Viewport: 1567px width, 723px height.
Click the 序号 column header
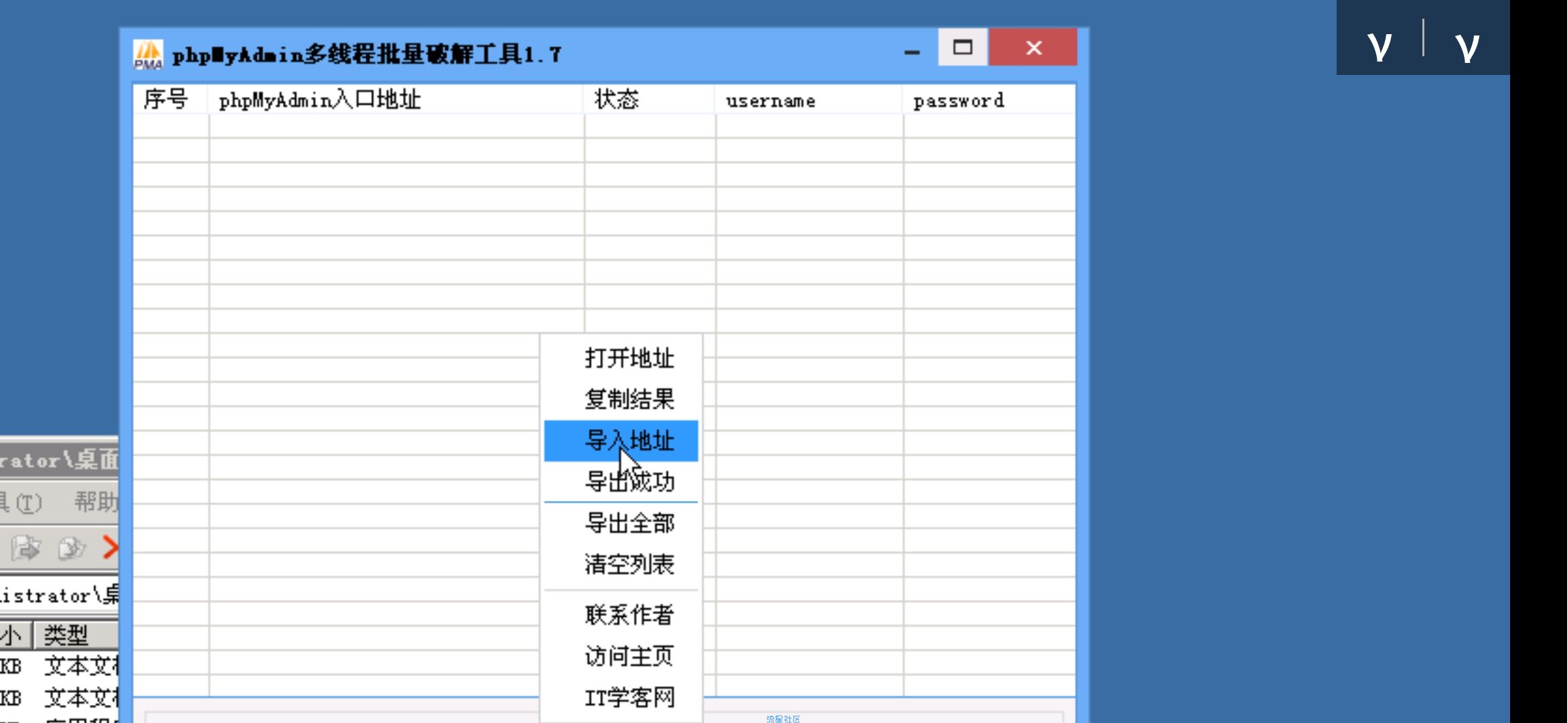point(170,100)
